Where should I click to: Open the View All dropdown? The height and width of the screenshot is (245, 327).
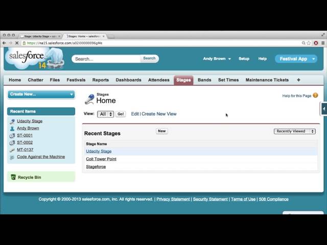point(106,114)
